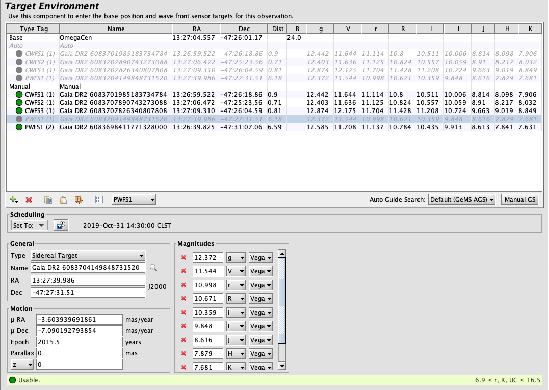Open the PWFS1 guider type dropdown

point(134,200)
